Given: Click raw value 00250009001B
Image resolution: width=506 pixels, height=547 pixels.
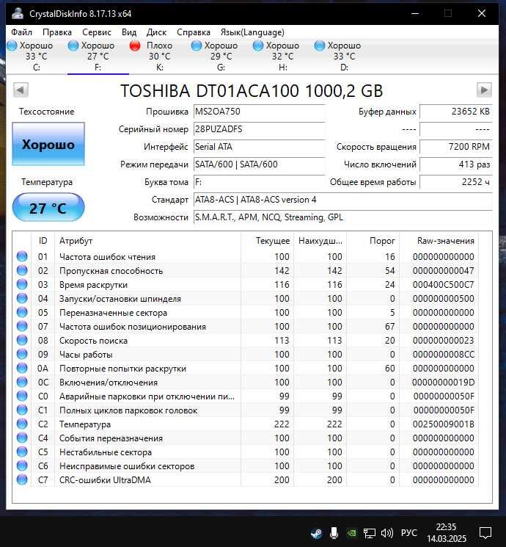Looking at the screenshot, I should 443,424.
